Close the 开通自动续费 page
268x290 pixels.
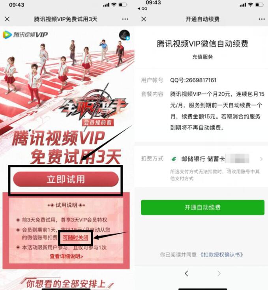pyautogui.click(x=144, y=19)
